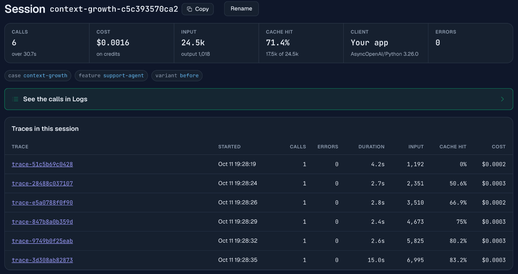Click the session name context-growth-c5c393570ca2
Screen dimensions: 518x274
pyautogui.click(x=114, y=9)
